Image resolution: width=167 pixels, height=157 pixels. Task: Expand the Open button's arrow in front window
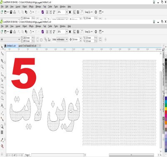8,32
